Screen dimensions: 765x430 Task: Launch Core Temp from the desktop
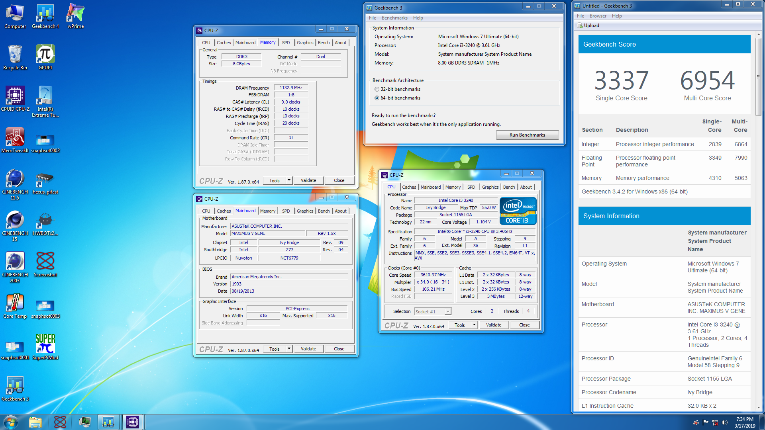(x=15, y=307)
